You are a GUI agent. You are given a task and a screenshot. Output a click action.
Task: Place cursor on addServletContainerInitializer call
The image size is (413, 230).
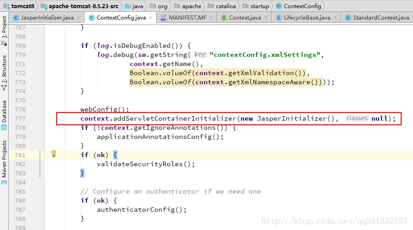point(175,118)
